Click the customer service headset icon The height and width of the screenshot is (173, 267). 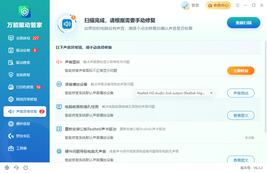click(16, 168)
